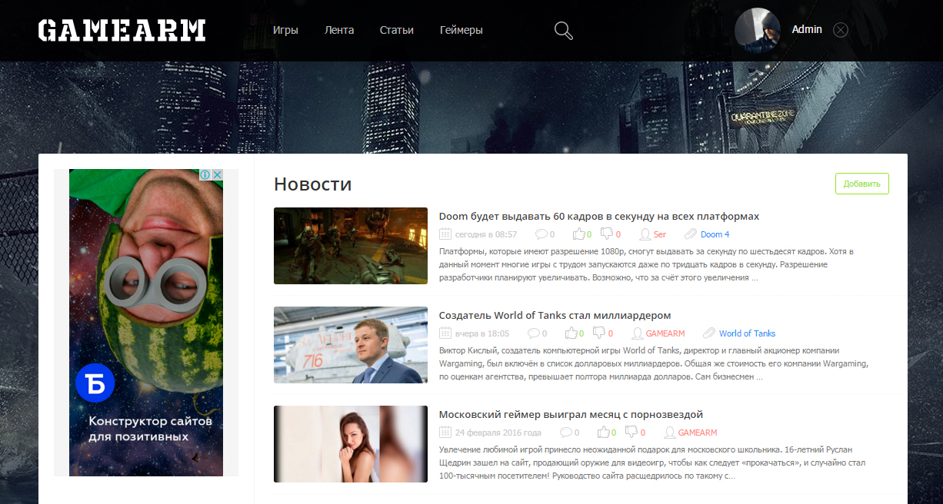Click the Doom article thumbnail image
Screen dimensions: 943x504
(x=351, y=246)
